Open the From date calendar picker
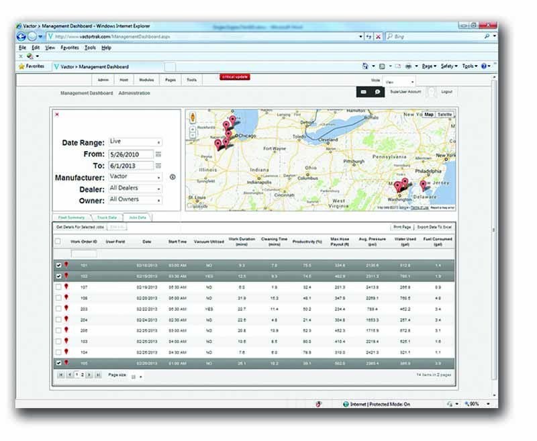 [x=158, y=154]
